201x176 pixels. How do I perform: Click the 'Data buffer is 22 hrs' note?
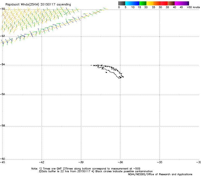pyautogui.click(x=96, y=171)
